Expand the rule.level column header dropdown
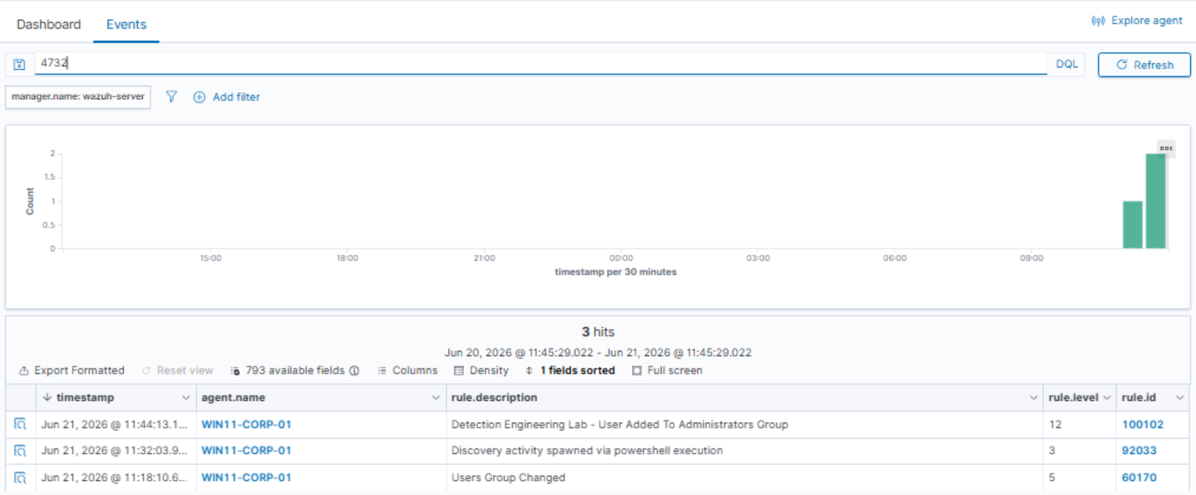Viewport: 1196px width, 495px height. (x=1107, y=398)
